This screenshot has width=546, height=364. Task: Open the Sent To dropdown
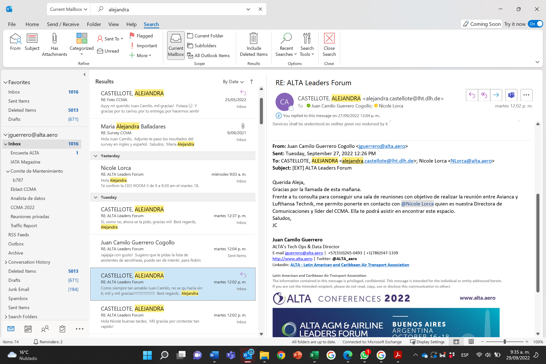click(x=110, y=39)
